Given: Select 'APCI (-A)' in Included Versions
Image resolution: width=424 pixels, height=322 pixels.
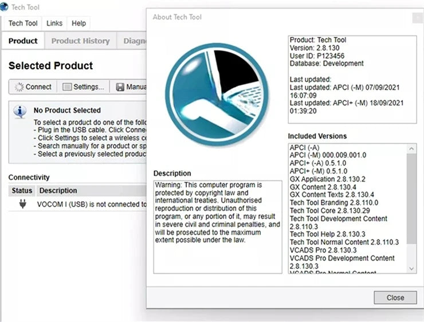Looking at the screenshot, I should coord(304,148).
